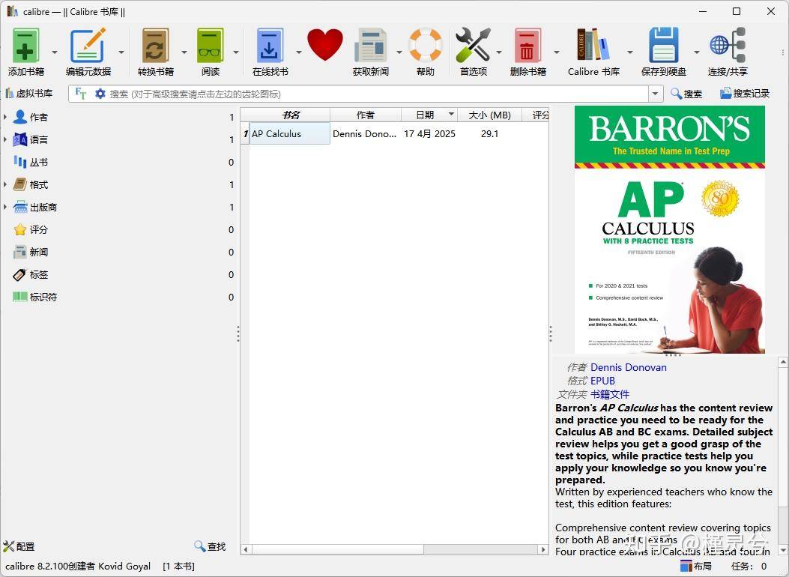
Task: Click the red heart donate icon
Action: pos(325,45)
